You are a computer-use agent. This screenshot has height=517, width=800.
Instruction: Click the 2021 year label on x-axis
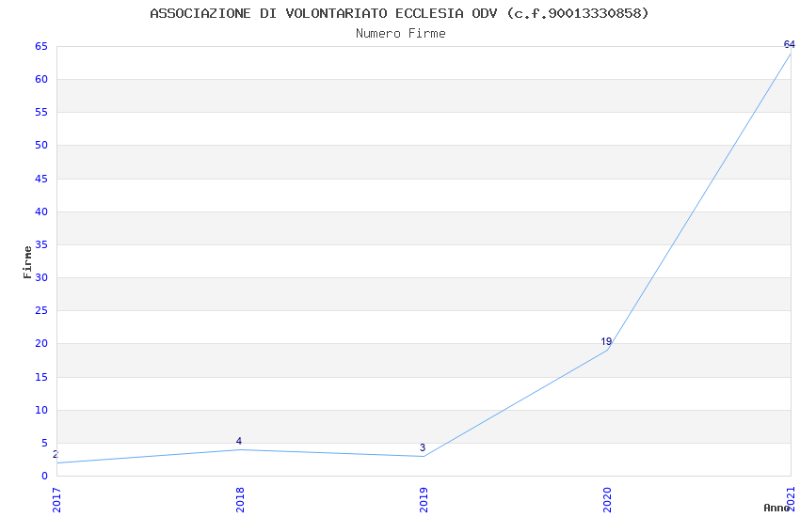coord(791,500)
